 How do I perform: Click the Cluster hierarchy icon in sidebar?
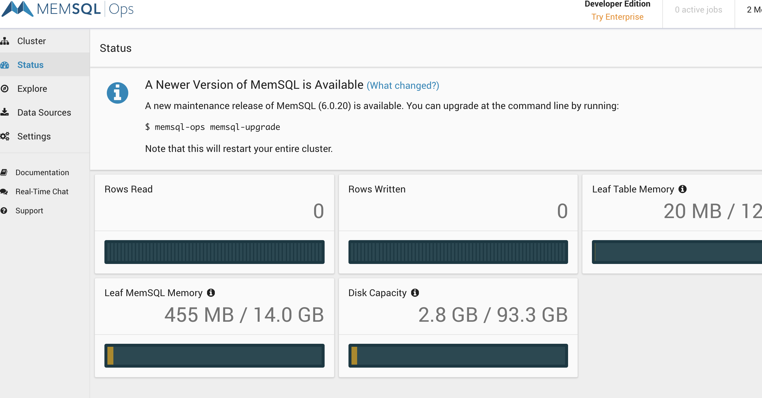pos(5,41)
